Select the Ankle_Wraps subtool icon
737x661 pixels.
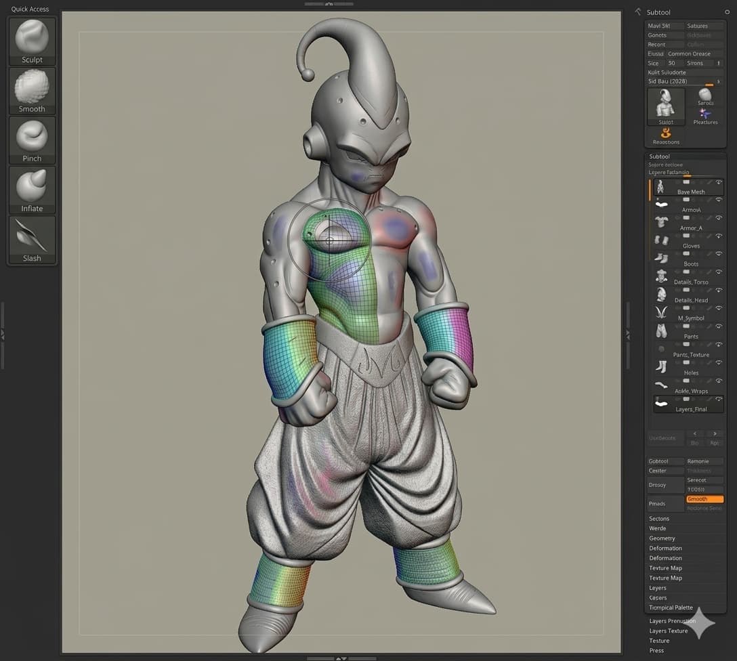coord(661,385)
